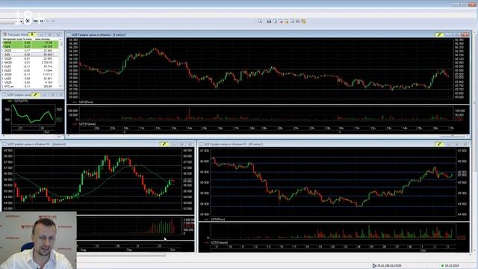Select the VBZ9 row in the quotes table
Image resolution: width=478 pixels, height=269 pixels.
pyautogui.click(x=31, y=82)
